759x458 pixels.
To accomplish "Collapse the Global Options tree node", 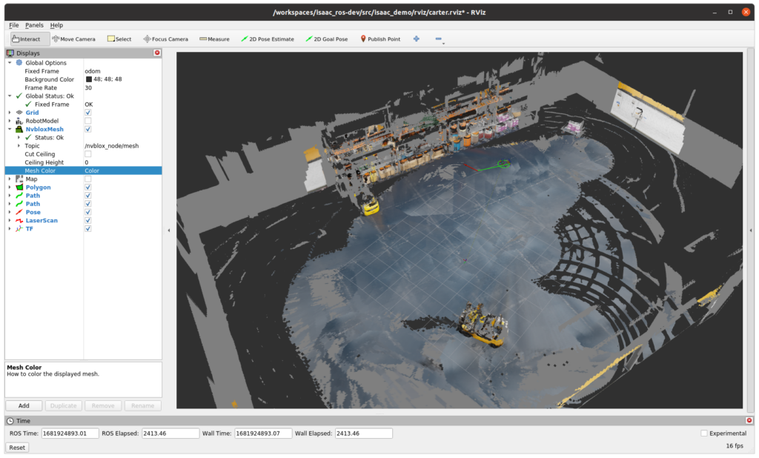I will tap(10, 62).
